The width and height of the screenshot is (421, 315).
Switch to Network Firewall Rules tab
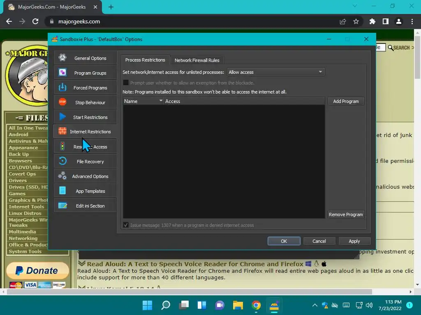[197, 60]
